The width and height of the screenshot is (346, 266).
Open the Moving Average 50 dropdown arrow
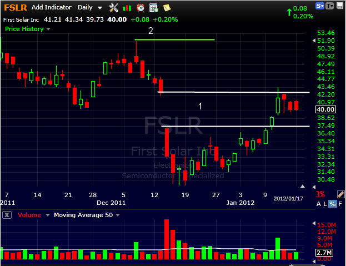(x=118, y=215)
